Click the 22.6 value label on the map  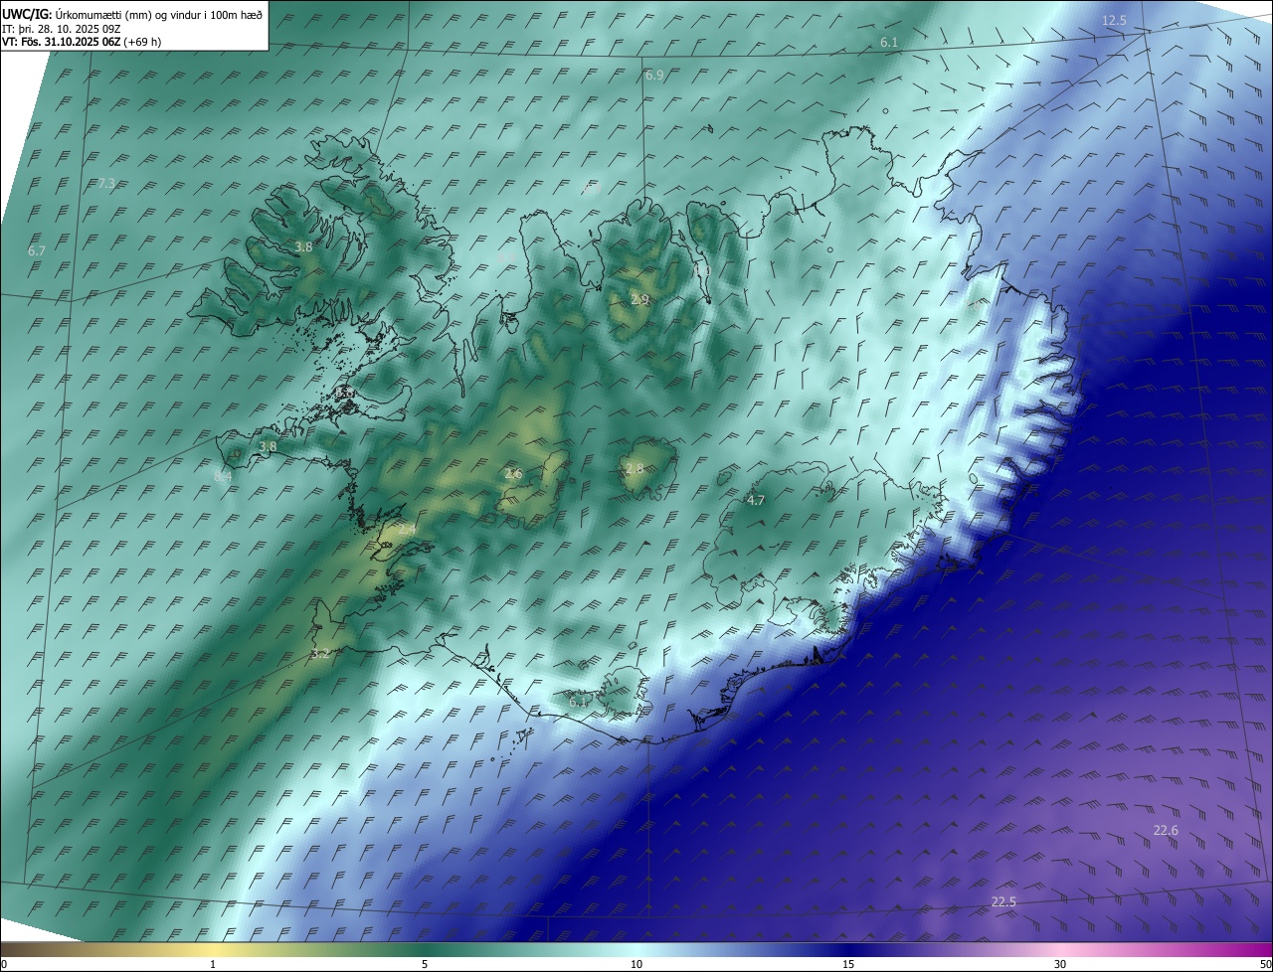pyautogui.click(x=1166, y=831)
